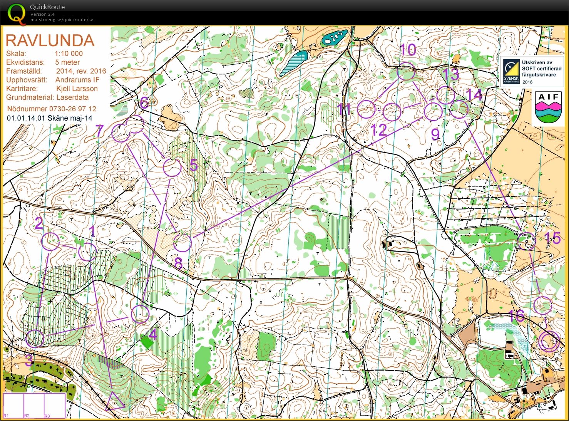Click the Nödnummer 0730-26 97 12 text
This screenshot has width=569, height=421.
tap(52, 109)
